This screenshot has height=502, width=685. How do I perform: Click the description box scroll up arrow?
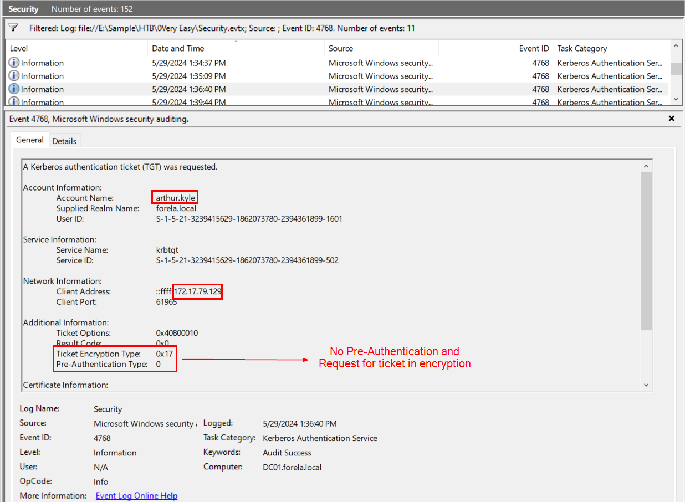tap(646, 166)
